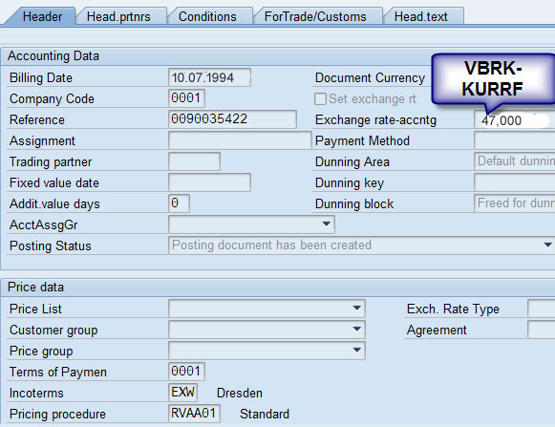Click the Agreement input field
The height and width of the screenshot is (427, 555).
click(542, 330)
